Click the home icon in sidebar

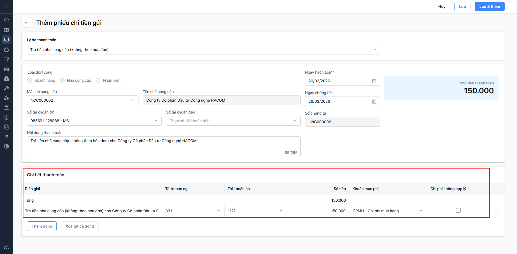pos(6,20)
